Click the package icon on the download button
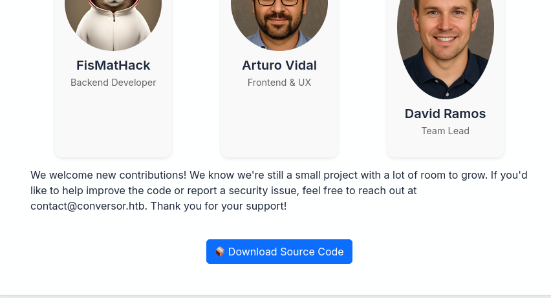This screenshot has width=551, height=298. coord(220,252)
